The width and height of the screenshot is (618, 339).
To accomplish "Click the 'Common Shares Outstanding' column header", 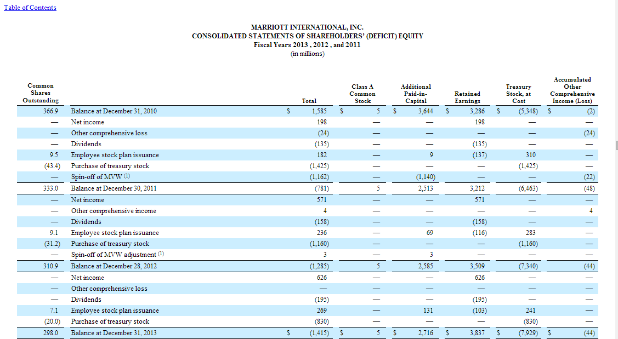I will (41, 93).
